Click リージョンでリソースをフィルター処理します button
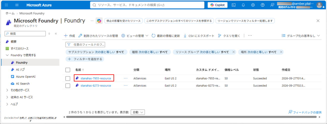Image resolution: width=327 pixels, height=124 pixels. (x=245, y=21)
